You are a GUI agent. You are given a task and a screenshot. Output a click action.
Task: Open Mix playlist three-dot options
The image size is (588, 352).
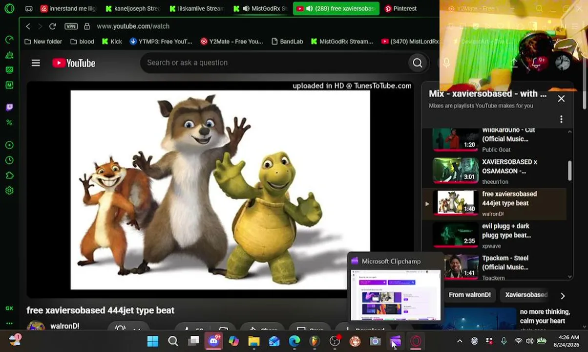[561, 119]
